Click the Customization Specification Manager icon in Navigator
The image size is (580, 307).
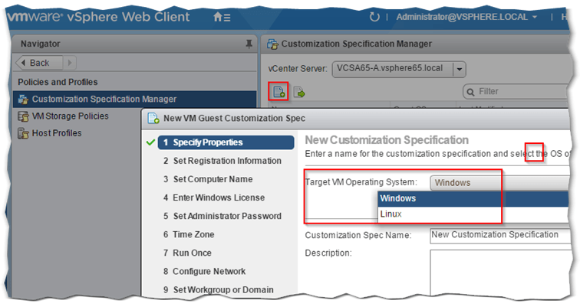23,100
